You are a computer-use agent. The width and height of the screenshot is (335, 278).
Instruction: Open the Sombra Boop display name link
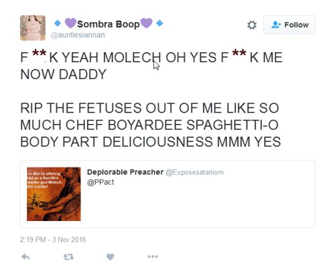click(109, 24)
